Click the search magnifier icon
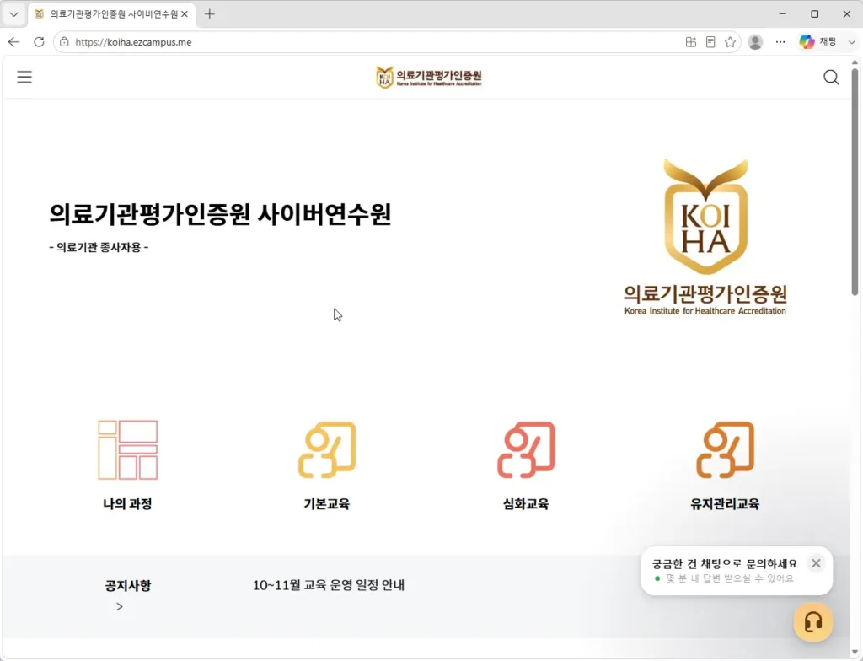This screenshot has width=863, height=661. (831, 77)
